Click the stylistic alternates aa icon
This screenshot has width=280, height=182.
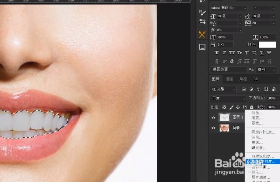(247, 61)
